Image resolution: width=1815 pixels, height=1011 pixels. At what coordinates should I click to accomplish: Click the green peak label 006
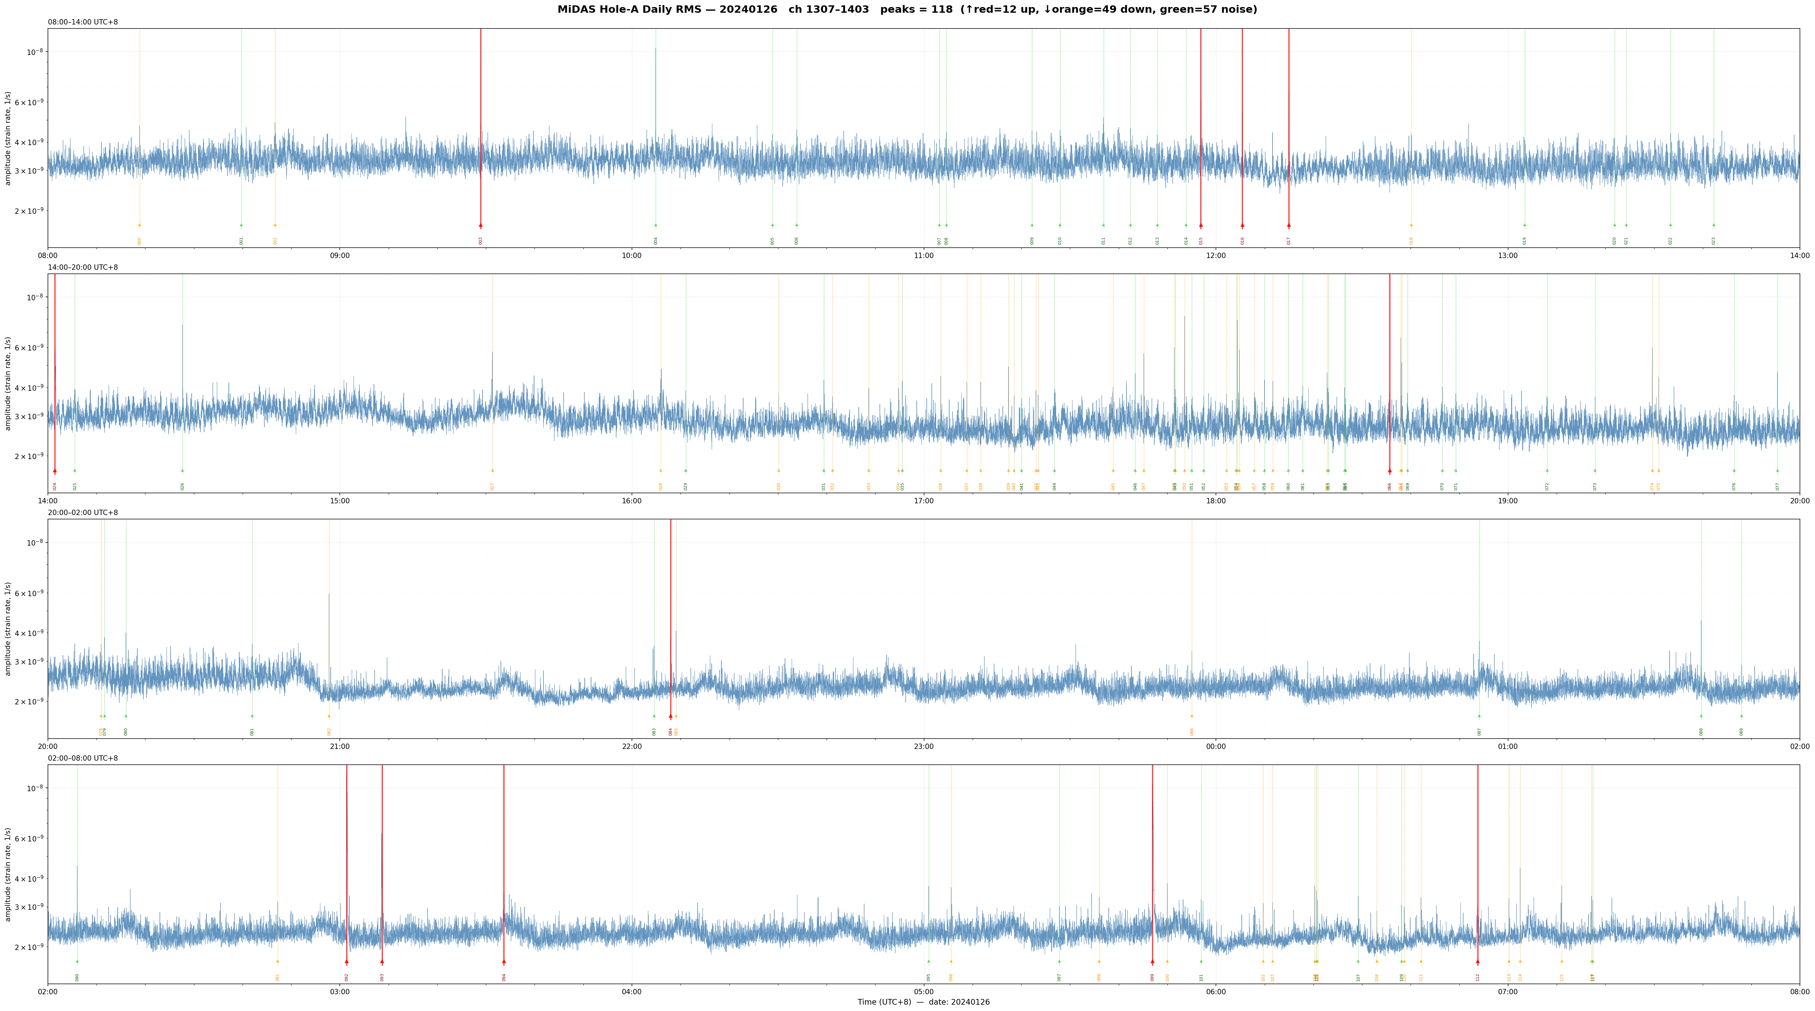[797, 241]
